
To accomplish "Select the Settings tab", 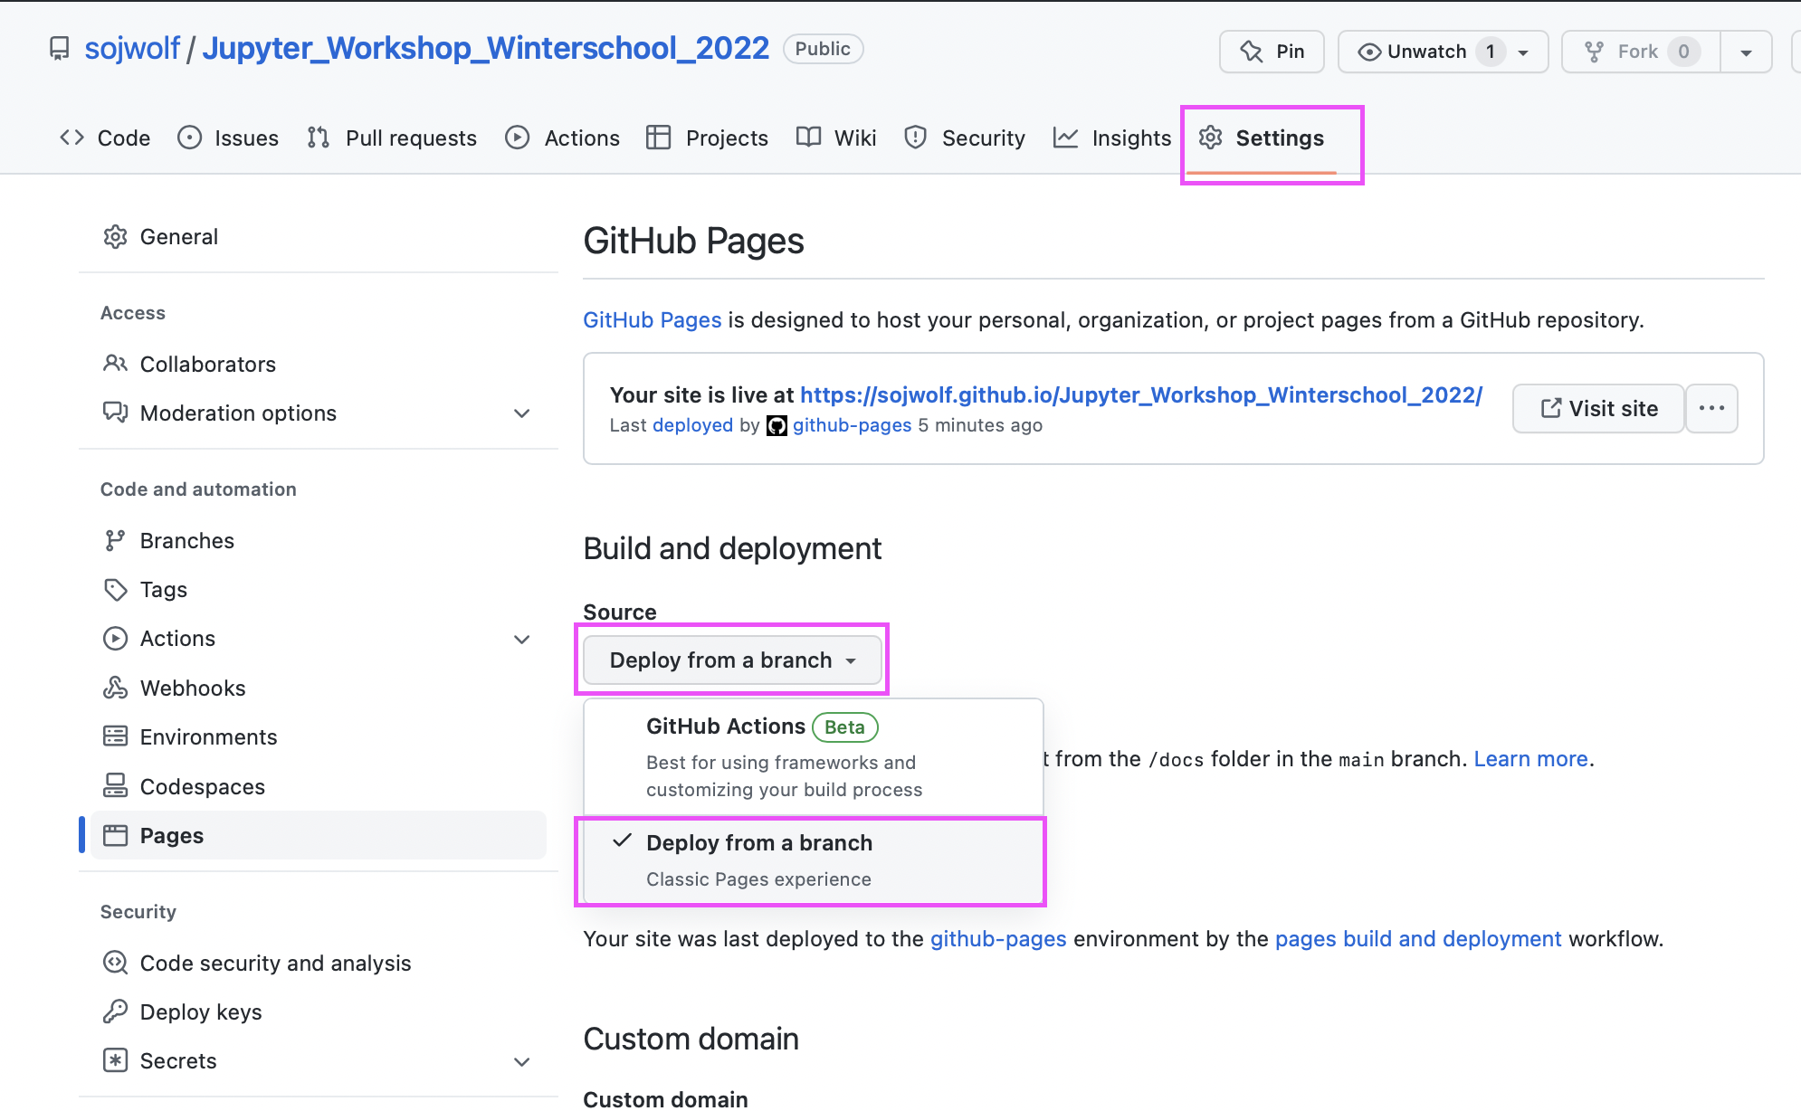I will pyautogui.click(x=1262, y=138).
